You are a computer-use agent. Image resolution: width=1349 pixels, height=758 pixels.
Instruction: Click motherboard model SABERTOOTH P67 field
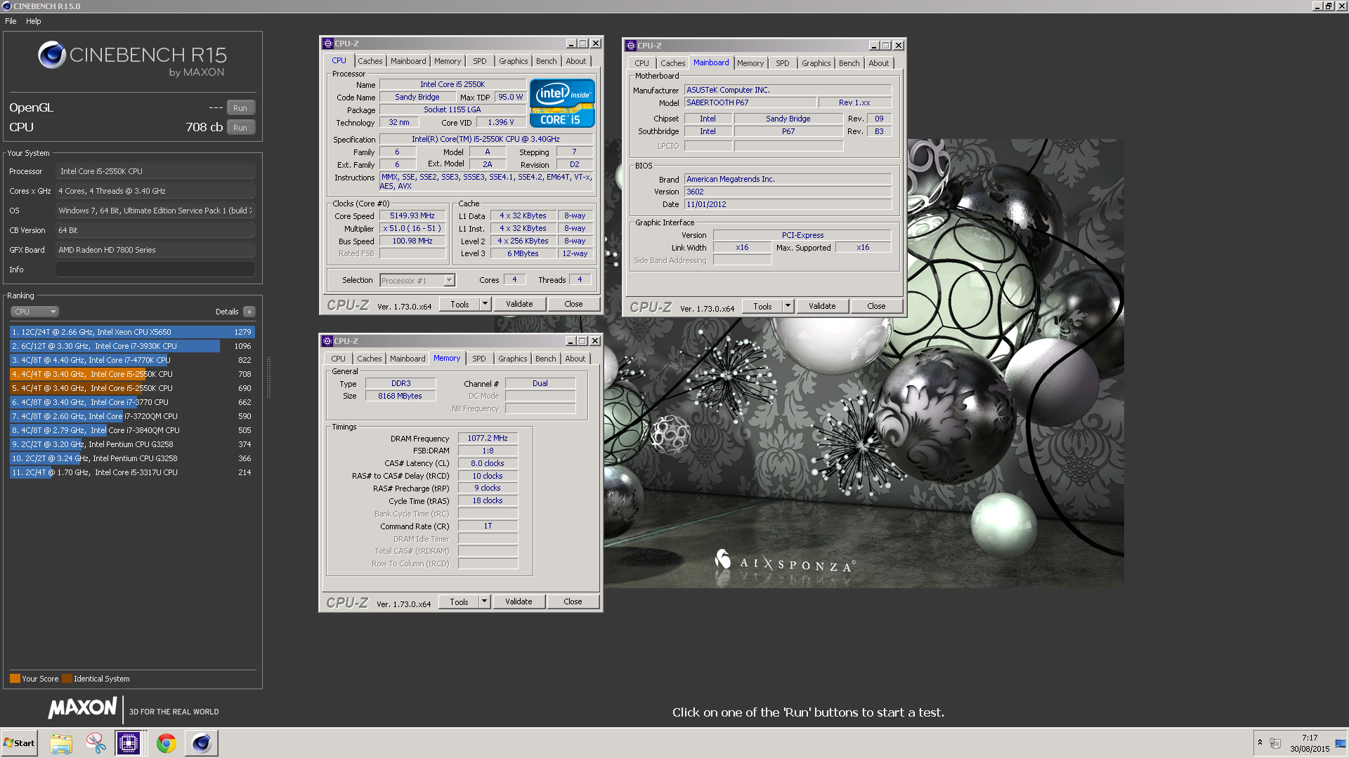(750, 102)
